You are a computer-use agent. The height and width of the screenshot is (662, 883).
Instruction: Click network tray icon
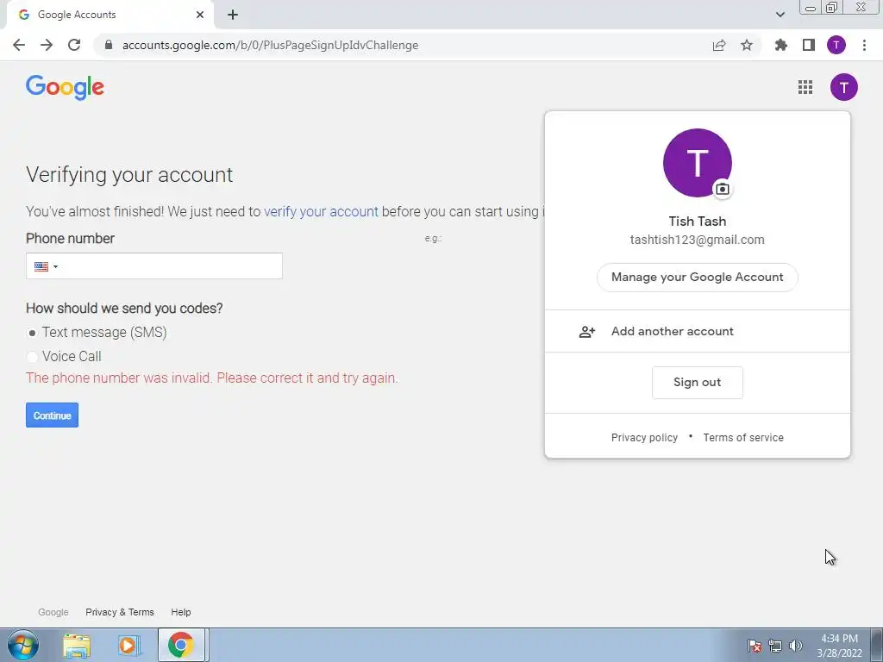(775, 646)
